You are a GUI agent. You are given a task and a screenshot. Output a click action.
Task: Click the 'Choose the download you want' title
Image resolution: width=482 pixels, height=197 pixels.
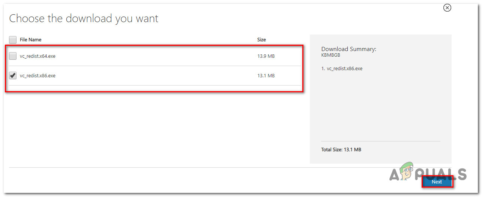84,19
